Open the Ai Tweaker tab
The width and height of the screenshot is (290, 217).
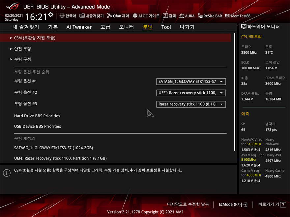[x=79, y=27]
